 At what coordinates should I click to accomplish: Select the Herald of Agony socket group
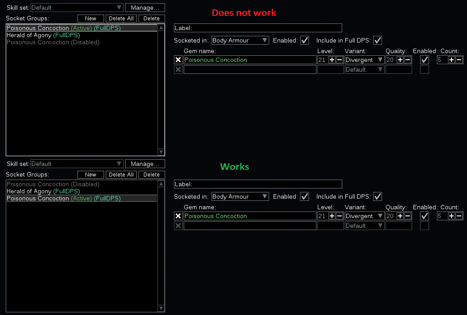coord(43,35)
